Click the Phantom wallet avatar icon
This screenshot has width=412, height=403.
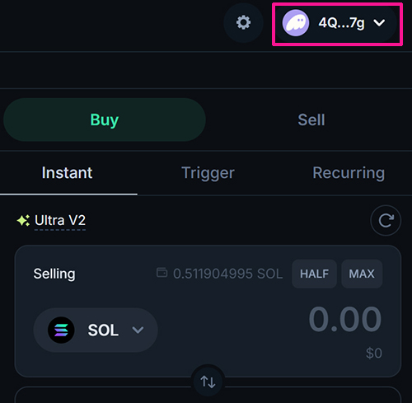tap(296, 23)
